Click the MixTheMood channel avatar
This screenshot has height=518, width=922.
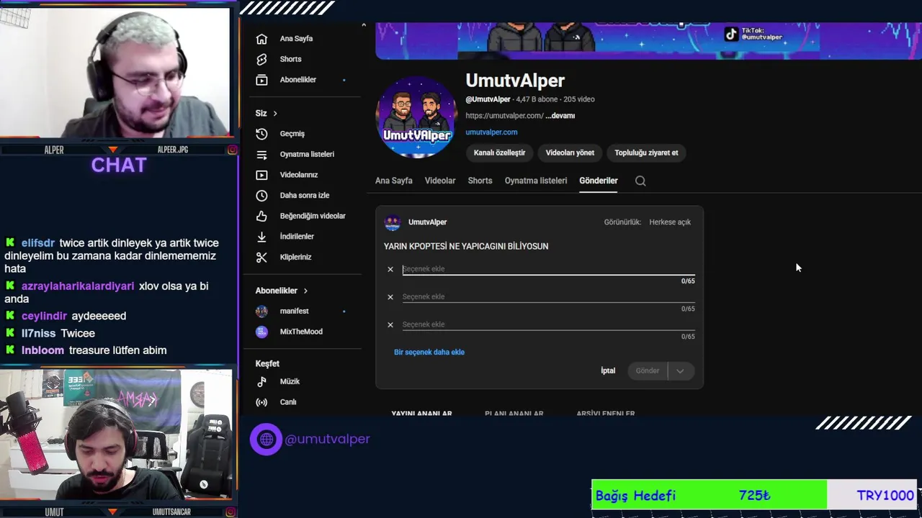pyautogui.click(x=261, y=332)
